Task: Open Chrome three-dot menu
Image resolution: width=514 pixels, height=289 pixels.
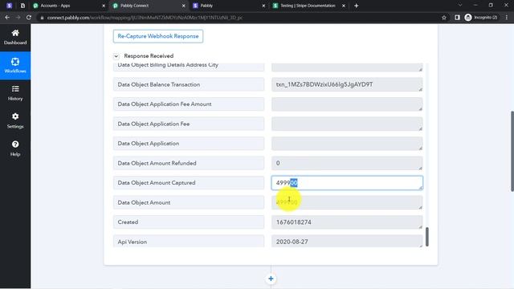Action: pyautogui.click(x=507, y=18)
